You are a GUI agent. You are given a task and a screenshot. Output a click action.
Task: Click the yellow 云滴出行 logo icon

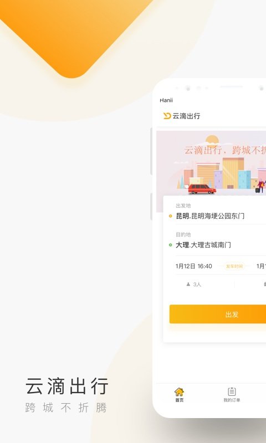(167, 116)
